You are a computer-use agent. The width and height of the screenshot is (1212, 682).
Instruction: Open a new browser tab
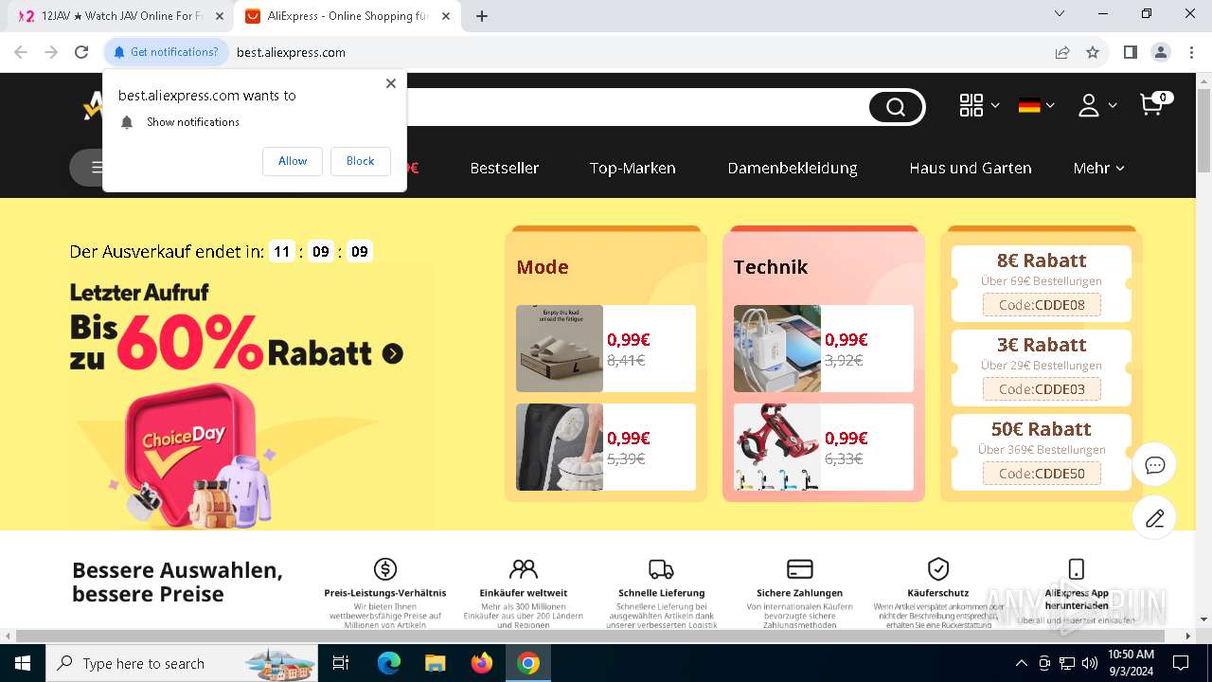click(482, 16)
